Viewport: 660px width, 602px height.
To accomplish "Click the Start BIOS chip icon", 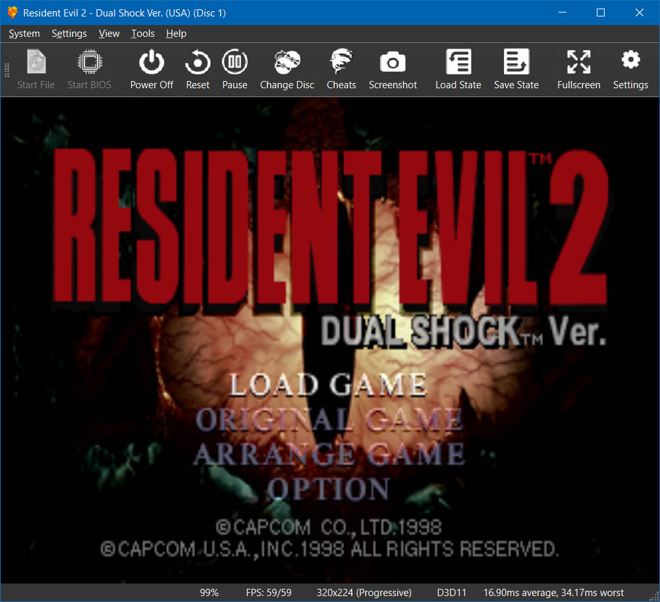I will 90,62.
